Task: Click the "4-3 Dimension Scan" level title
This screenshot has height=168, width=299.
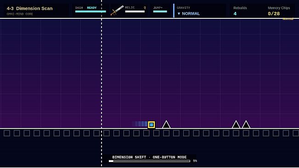Action: pos(29,8)
